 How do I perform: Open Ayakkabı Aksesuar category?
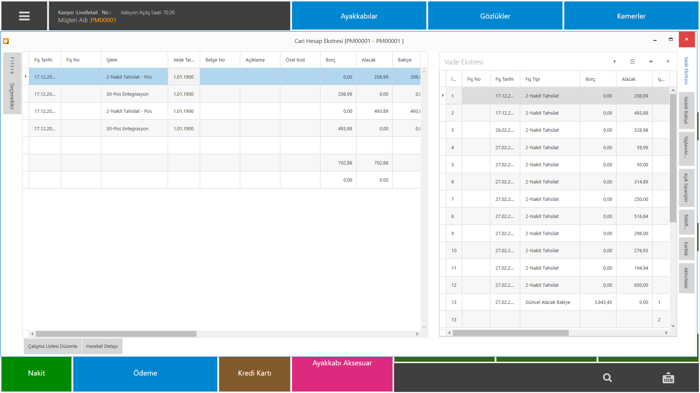tap(342, 373)
